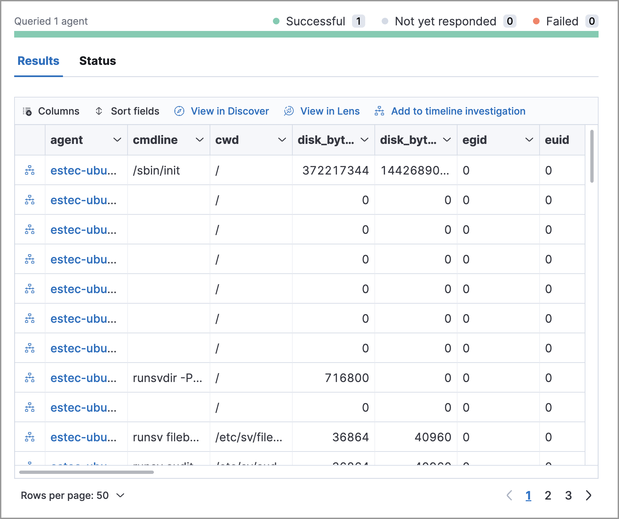The image size is (619, 519).
Task: Open the agent column header dropdown
Action: [x=118, y=140]
